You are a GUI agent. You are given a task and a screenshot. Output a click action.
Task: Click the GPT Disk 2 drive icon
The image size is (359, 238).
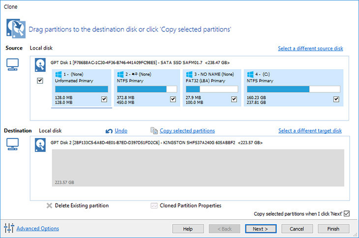40,145
